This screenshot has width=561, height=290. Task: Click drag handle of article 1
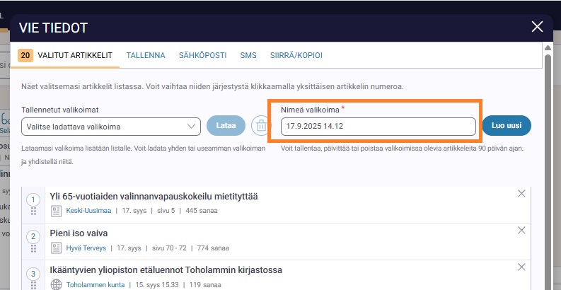tap(33, 211)
